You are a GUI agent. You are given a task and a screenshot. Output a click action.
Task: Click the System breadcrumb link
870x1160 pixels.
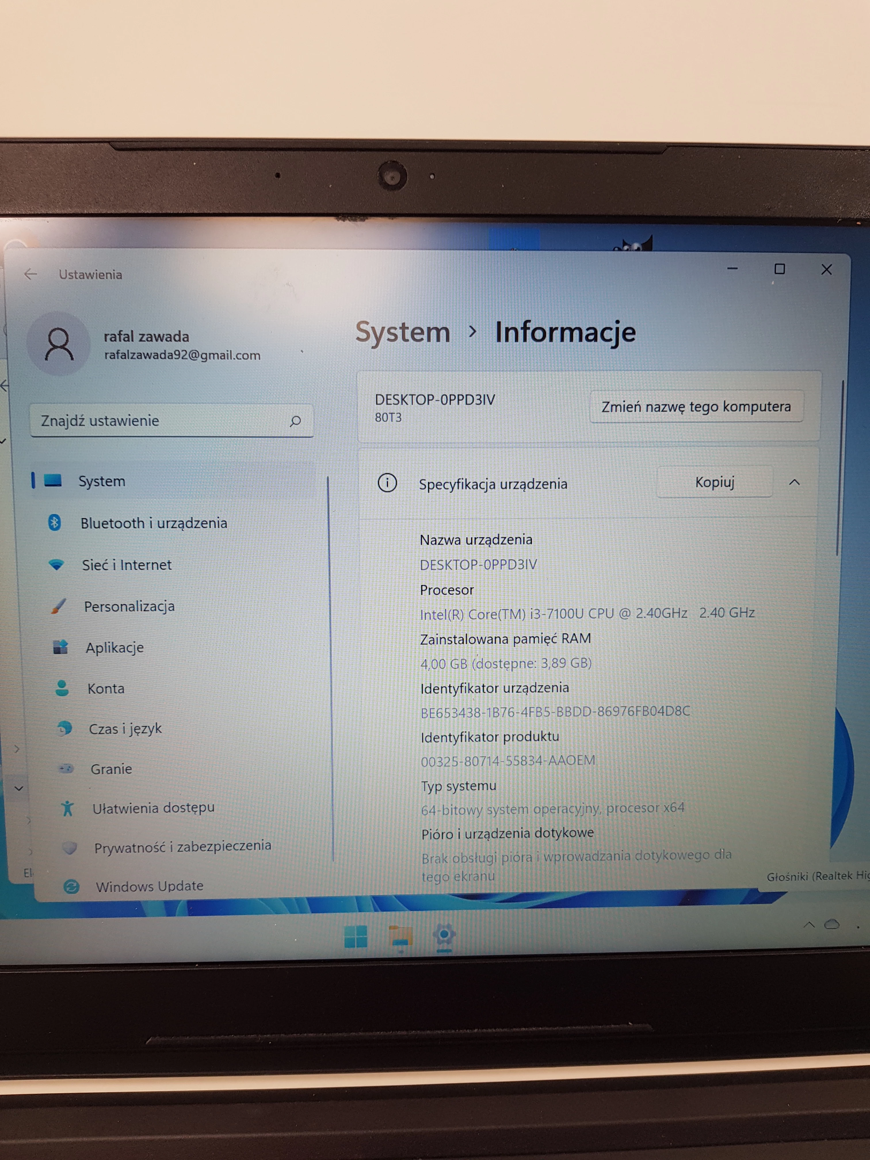tap(403, 333)
